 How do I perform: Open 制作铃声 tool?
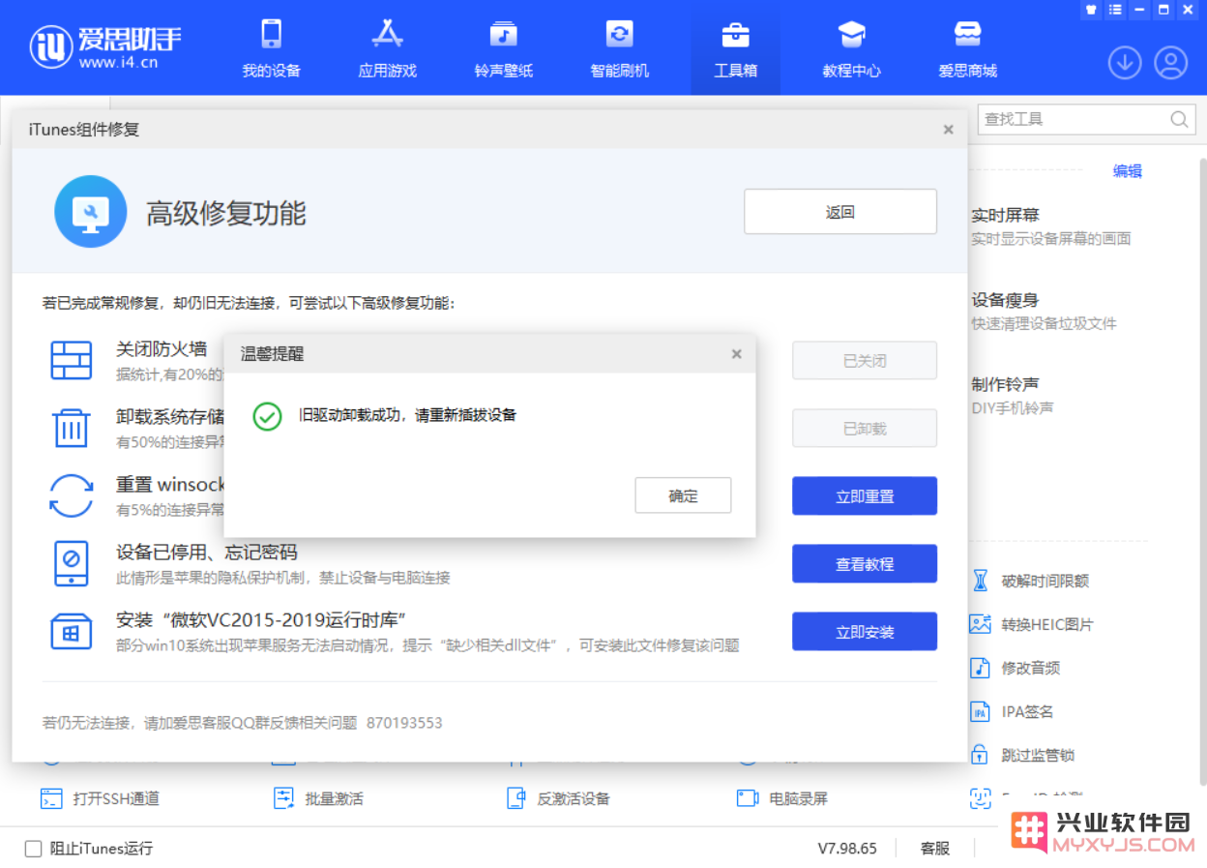point(1013,396)
